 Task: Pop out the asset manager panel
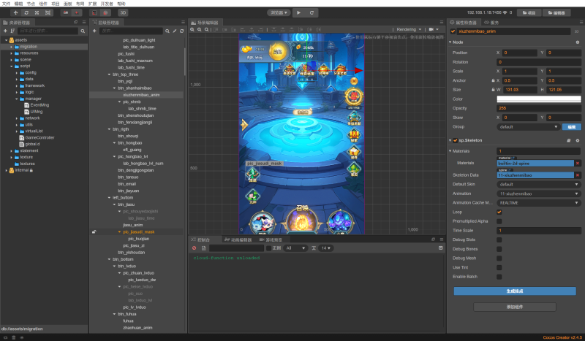coord(76,23)
